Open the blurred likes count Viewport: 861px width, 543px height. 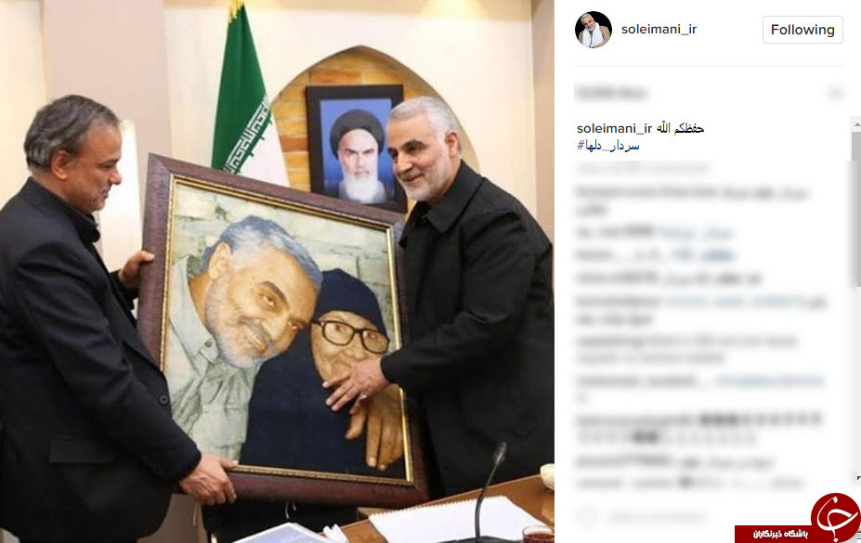(x=610, y=93)
